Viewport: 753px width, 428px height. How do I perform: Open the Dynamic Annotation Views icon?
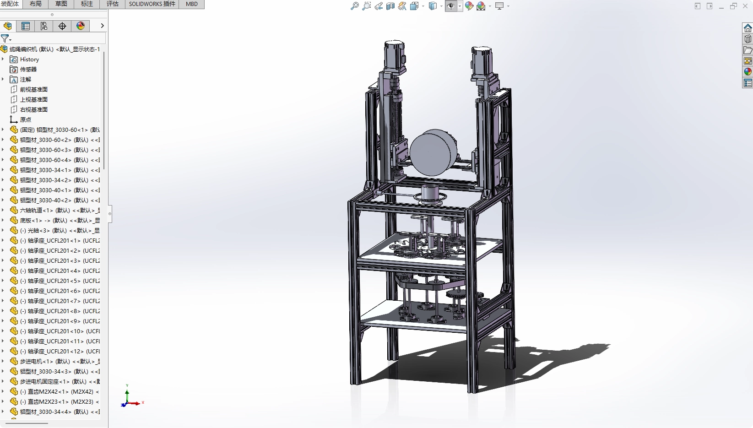[x=402, y=6]
